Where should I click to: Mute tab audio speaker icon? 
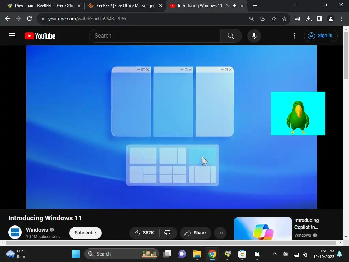(x=234, y=6)
